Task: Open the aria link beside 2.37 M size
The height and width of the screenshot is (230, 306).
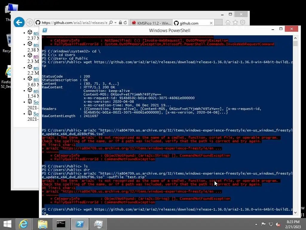Action: (x=36, y=33)
